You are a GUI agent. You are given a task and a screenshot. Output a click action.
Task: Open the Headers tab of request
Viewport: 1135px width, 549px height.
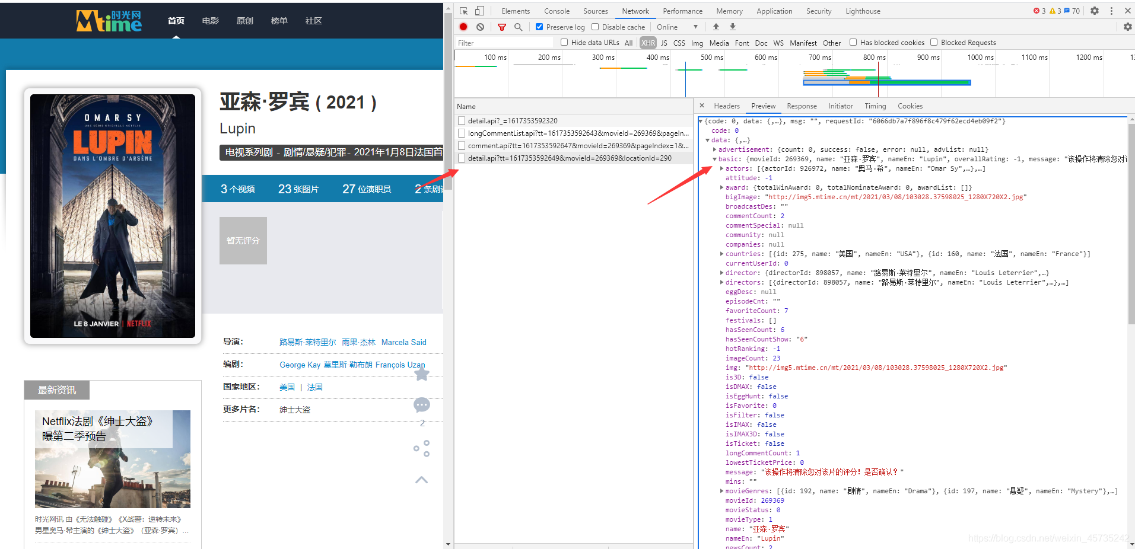click(727, 106)
